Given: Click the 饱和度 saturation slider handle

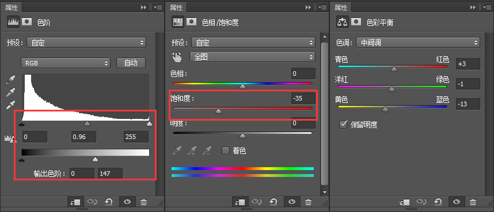Looking at the screenshot, I should click(x=218, y=111).
